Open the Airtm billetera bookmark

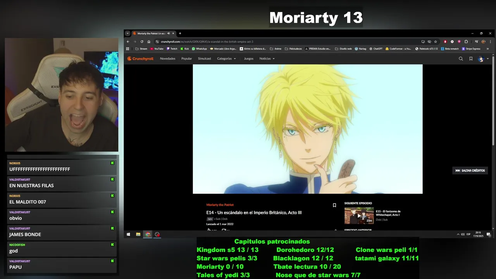tap(253, 49)
